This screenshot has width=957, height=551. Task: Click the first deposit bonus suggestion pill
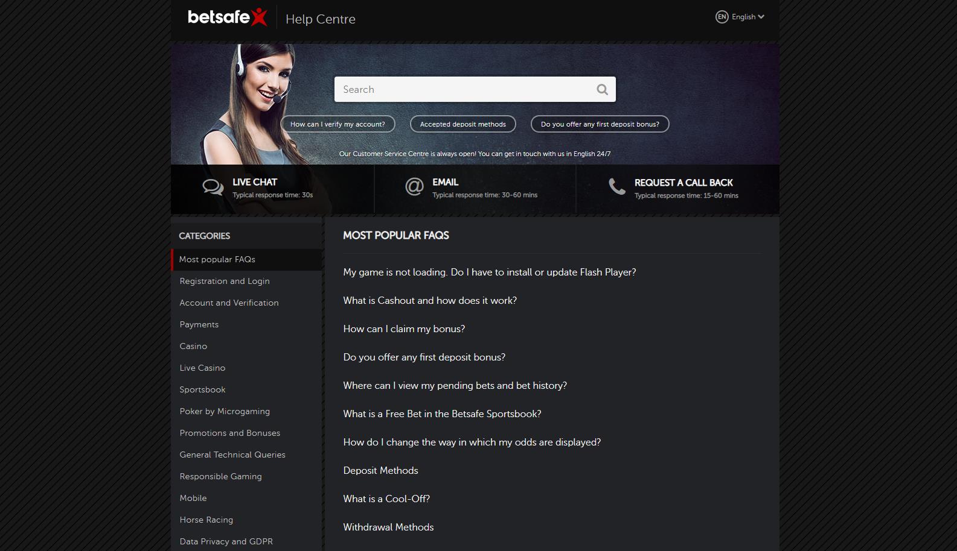point(600,124)
